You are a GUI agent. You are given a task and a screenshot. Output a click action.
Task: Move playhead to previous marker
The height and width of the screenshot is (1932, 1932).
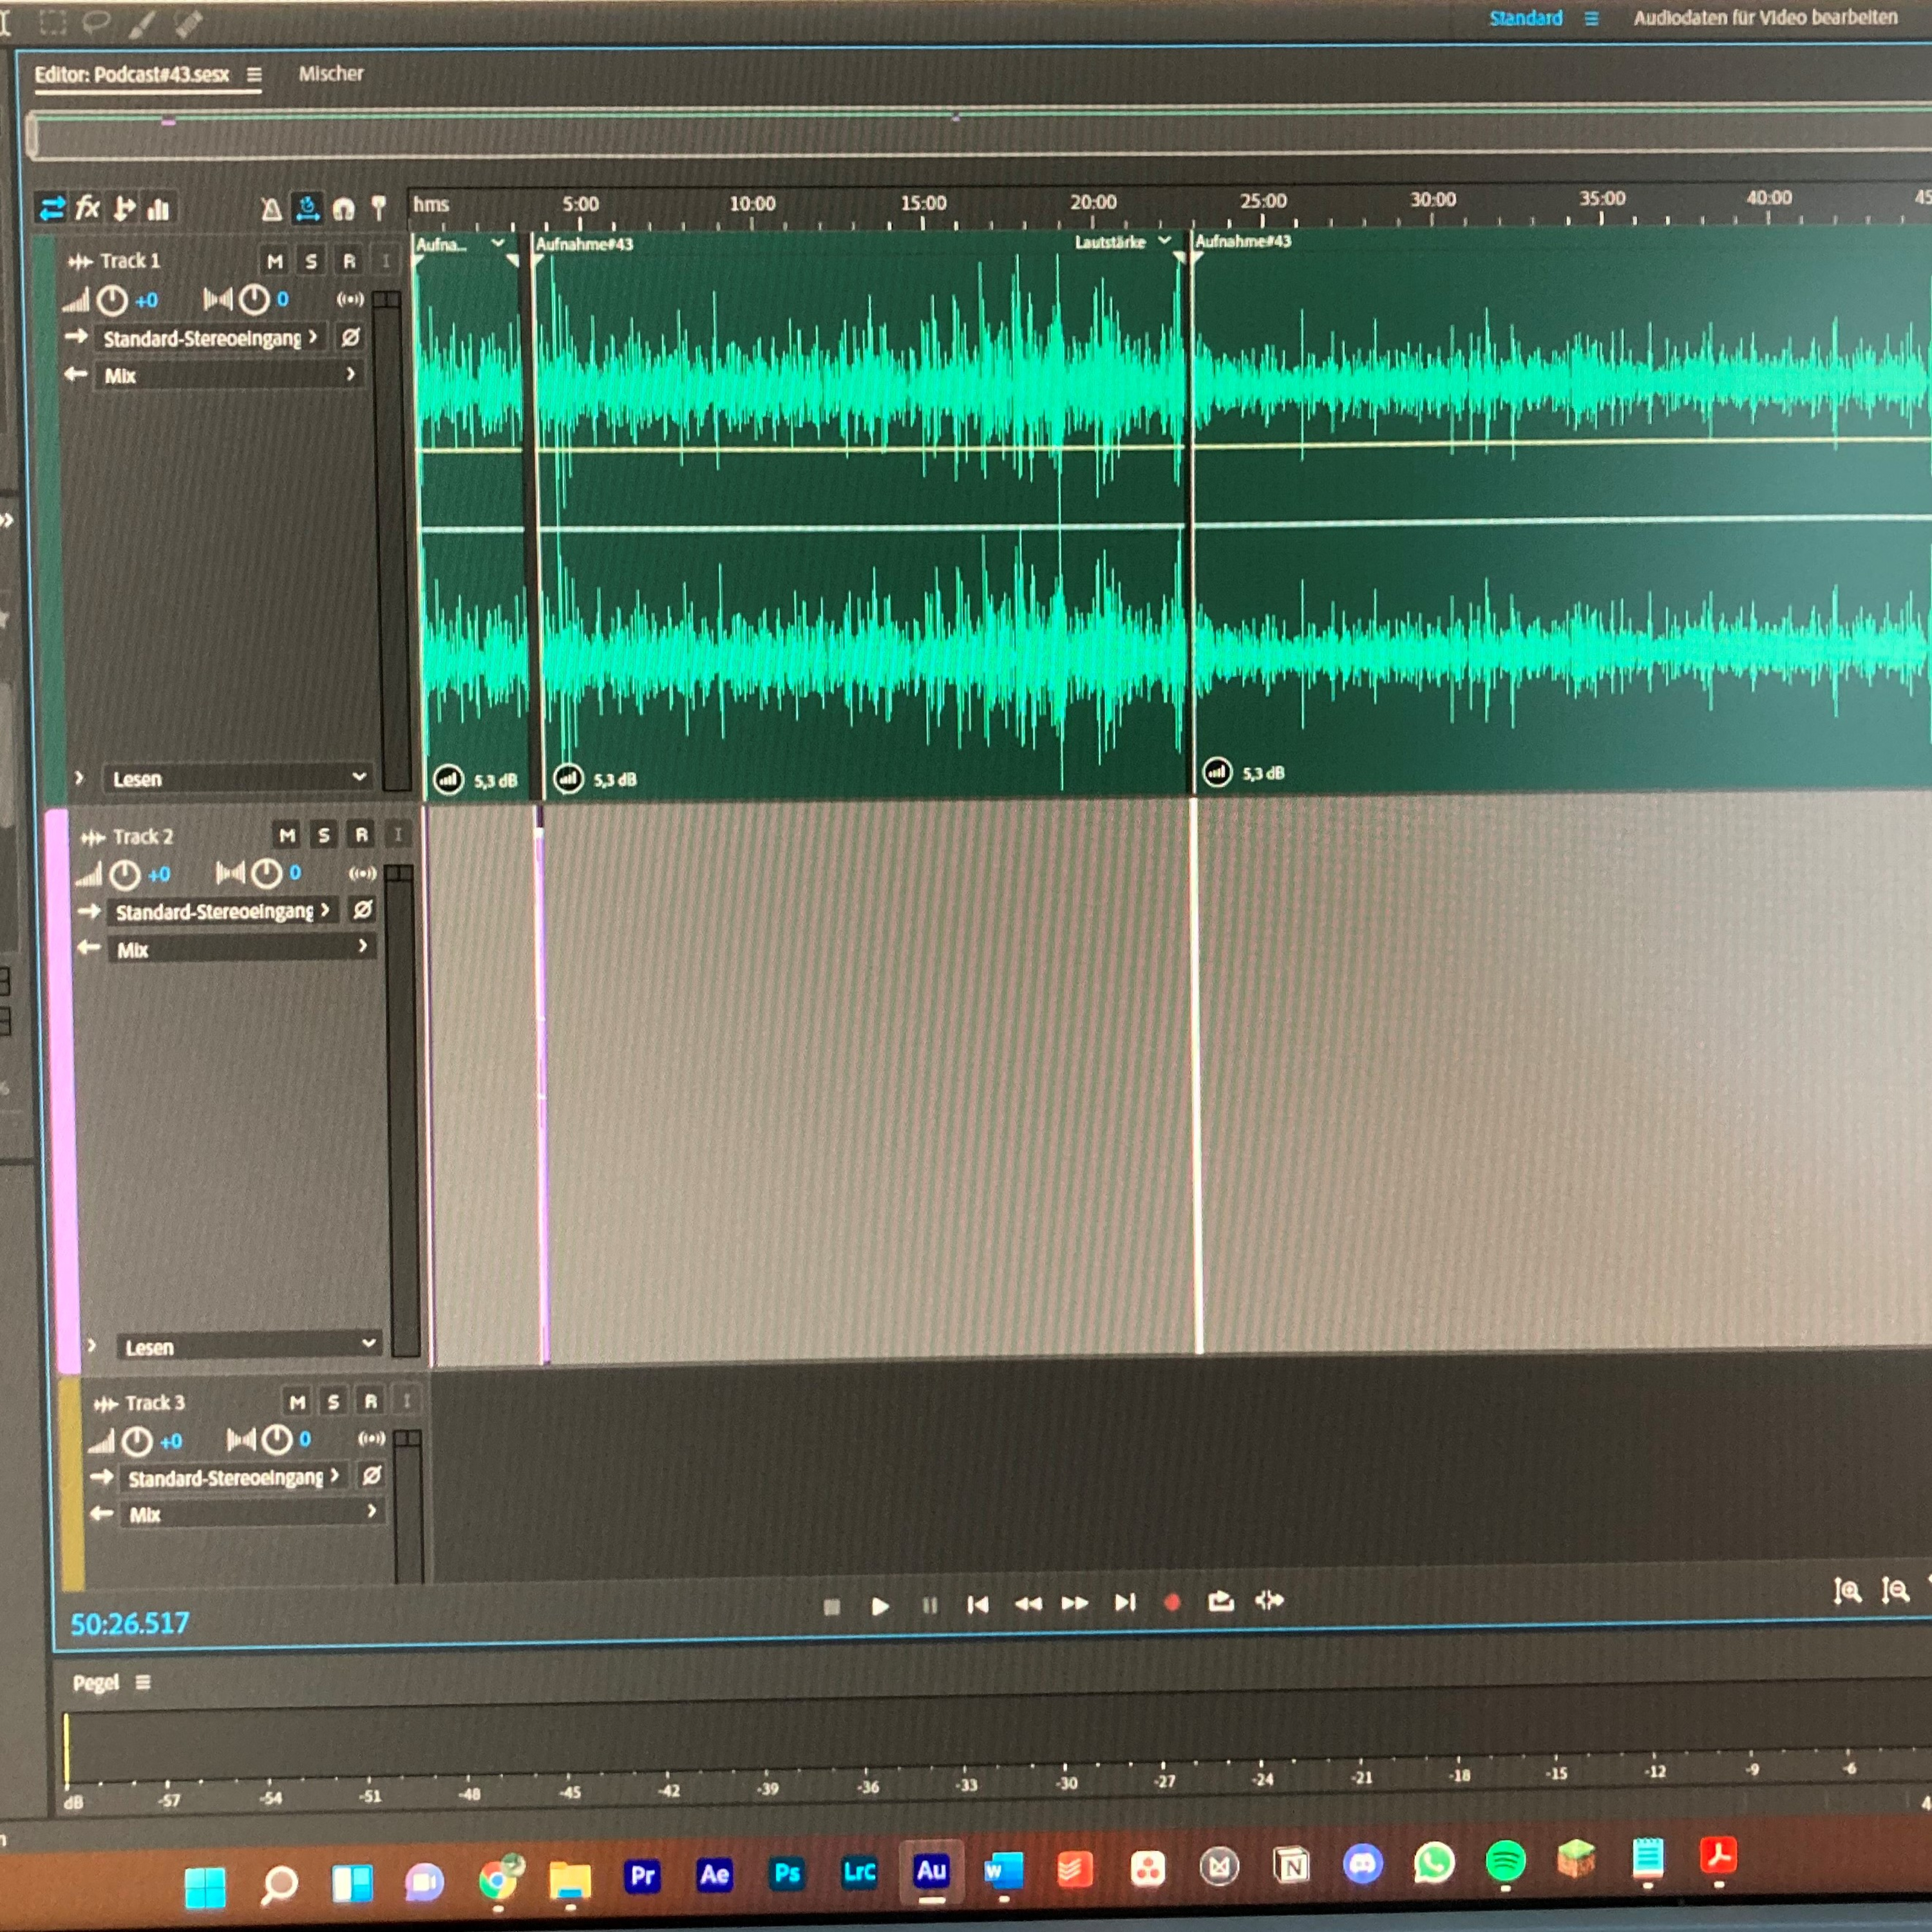pyautogui.click(x=978, y=1604)
